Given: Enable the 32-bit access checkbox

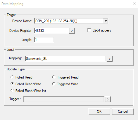Looking at the screenshot, I should [x=89, y=30].
